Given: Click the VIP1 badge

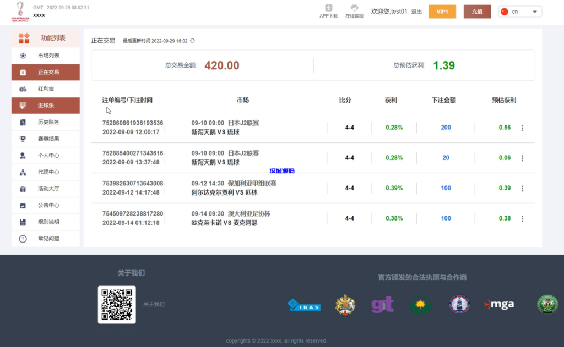Looking at the screenshot, I should pyautogui.click(x=442, y=11).
